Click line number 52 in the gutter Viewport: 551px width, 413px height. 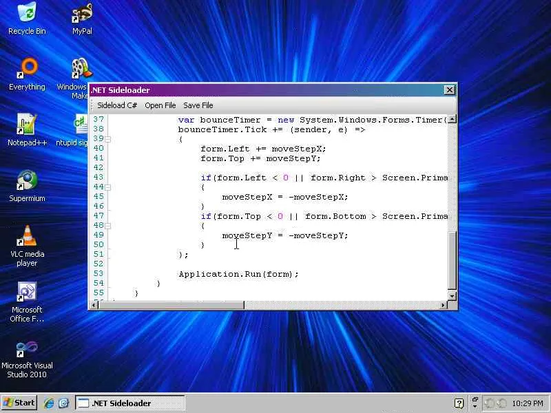tap(98, 264)
